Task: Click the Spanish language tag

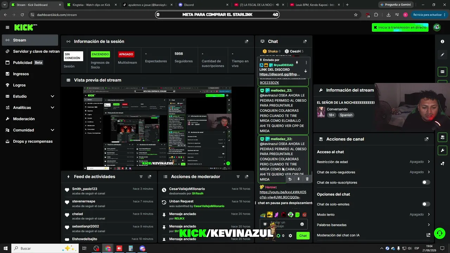Action: [x=346, y=115]
